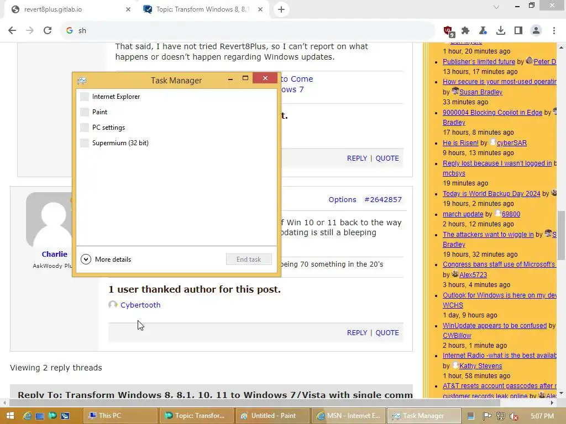The image size is (566, 424).
Task: Expand More details in Task Manager
Action: pyautogui.click(x=106, y=259)
